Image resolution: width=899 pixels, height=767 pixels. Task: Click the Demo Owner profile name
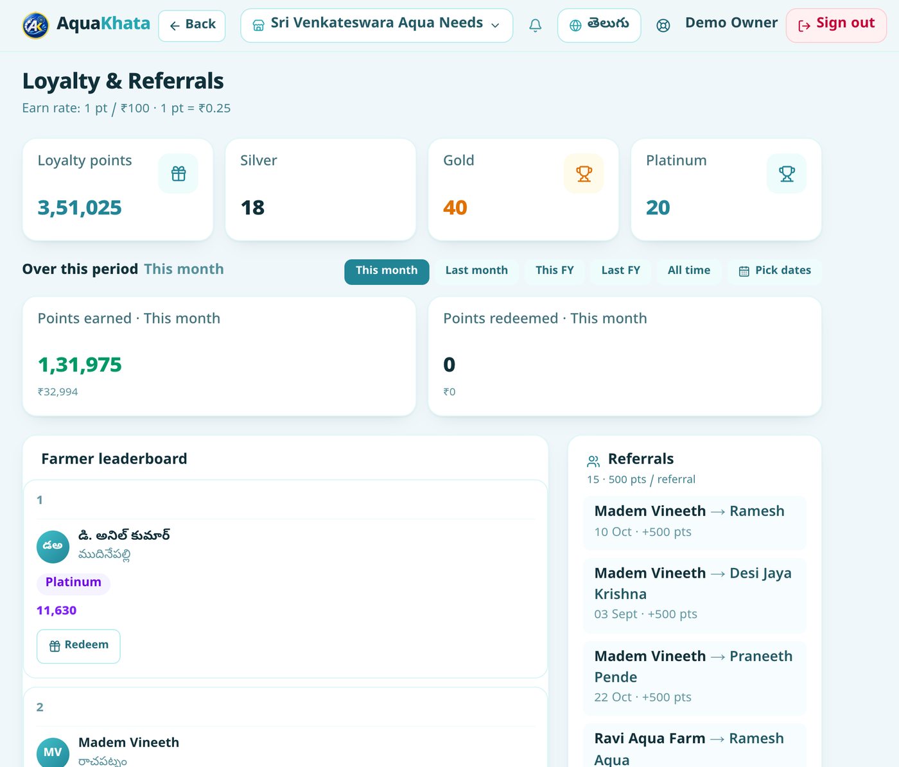[x=731, y=23]
